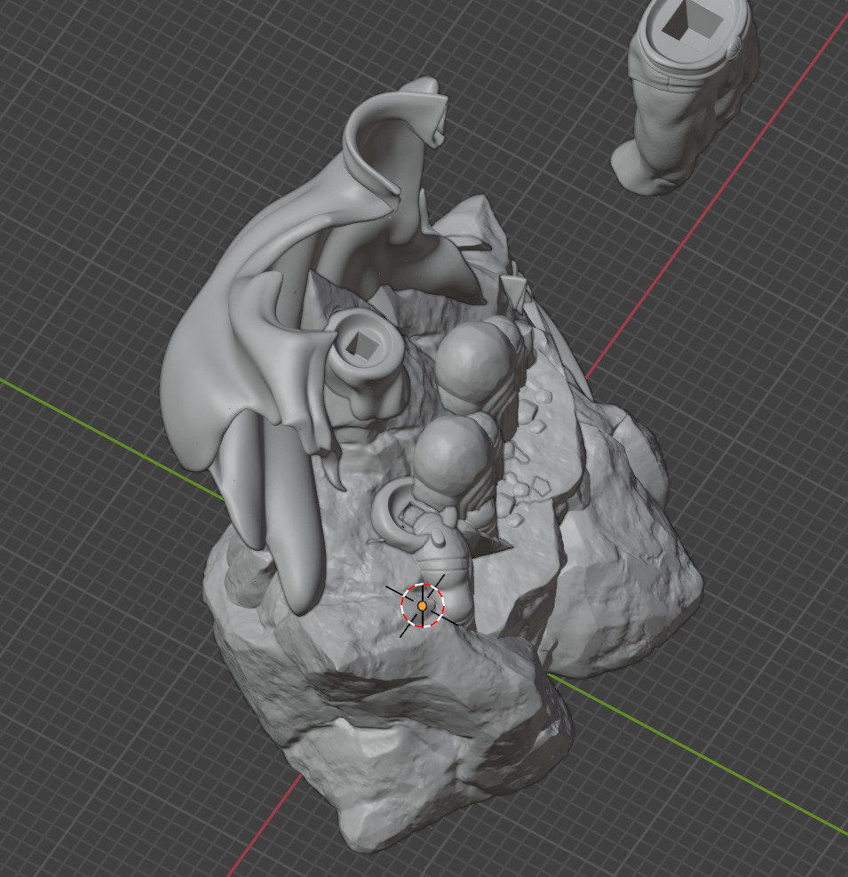The width and height of the screenshot is (848, 877).
Task: Click the square socket hole on the detached boot
Action: [692, 20]
